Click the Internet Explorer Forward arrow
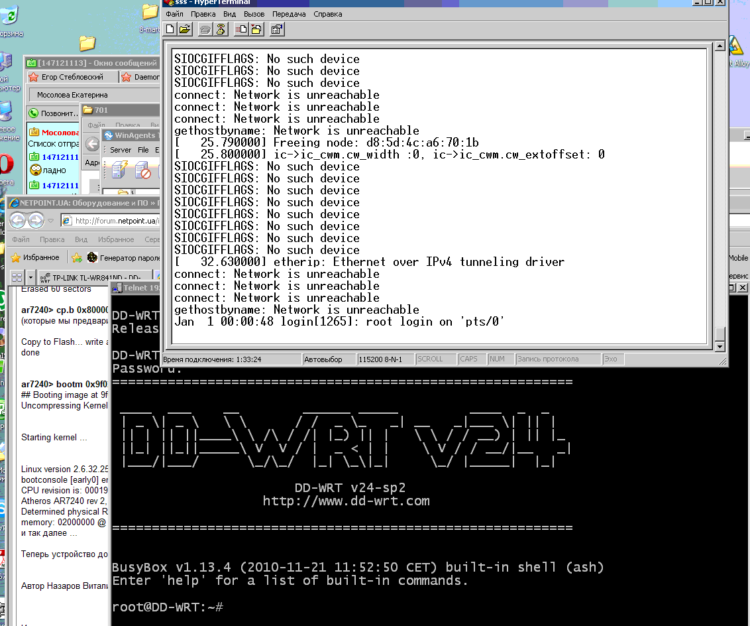The image size is (750, 626). click(x=36, y=220)
